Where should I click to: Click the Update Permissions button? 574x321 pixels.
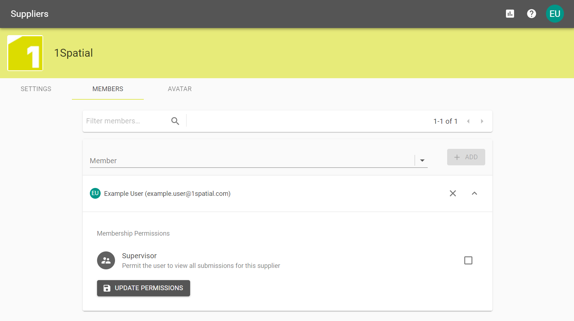tap(143, 288)
